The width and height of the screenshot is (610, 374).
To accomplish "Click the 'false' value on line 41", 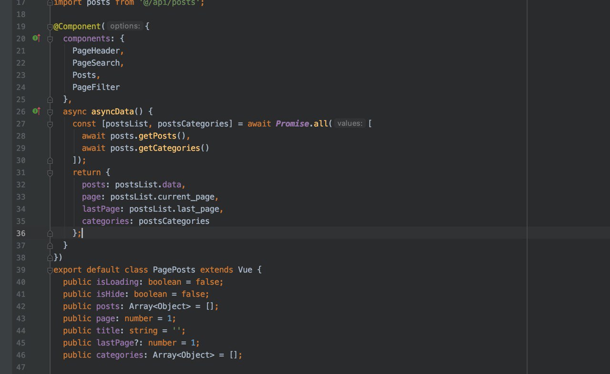I will point(193,294).
